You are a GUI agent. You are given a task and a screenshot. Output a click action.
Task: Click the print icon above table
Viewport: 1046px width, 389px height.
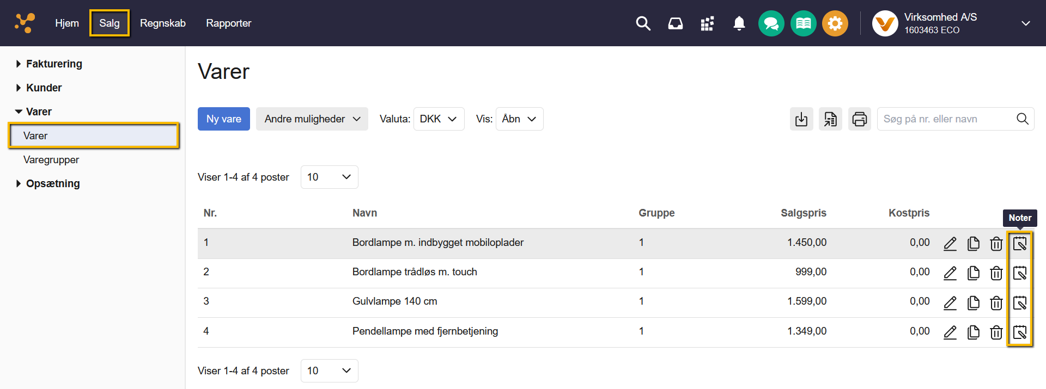click(859, 119)
